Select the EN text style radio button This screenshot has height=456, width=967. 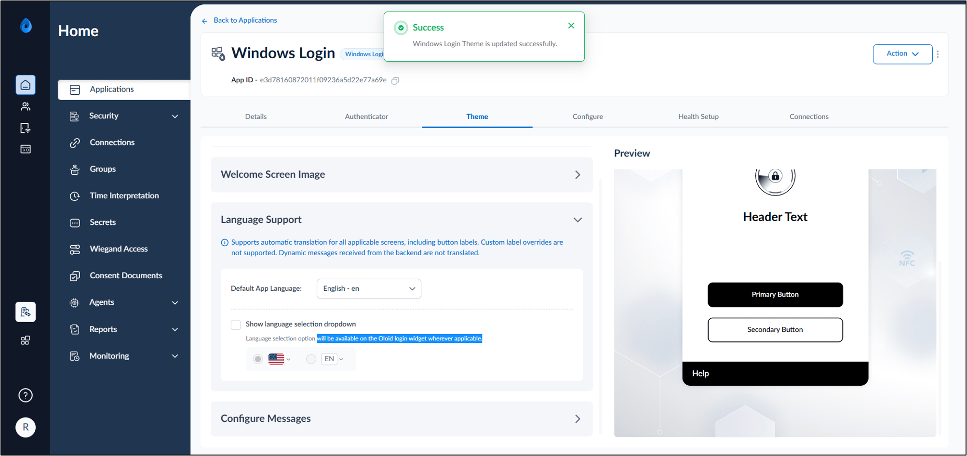(311, 359)
